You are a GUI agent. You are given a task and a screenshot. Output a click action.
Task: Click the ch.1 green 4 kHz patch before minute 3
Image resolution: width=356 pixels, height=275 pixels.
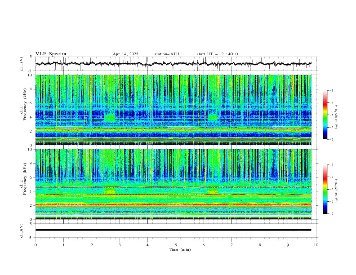point(110,117)
